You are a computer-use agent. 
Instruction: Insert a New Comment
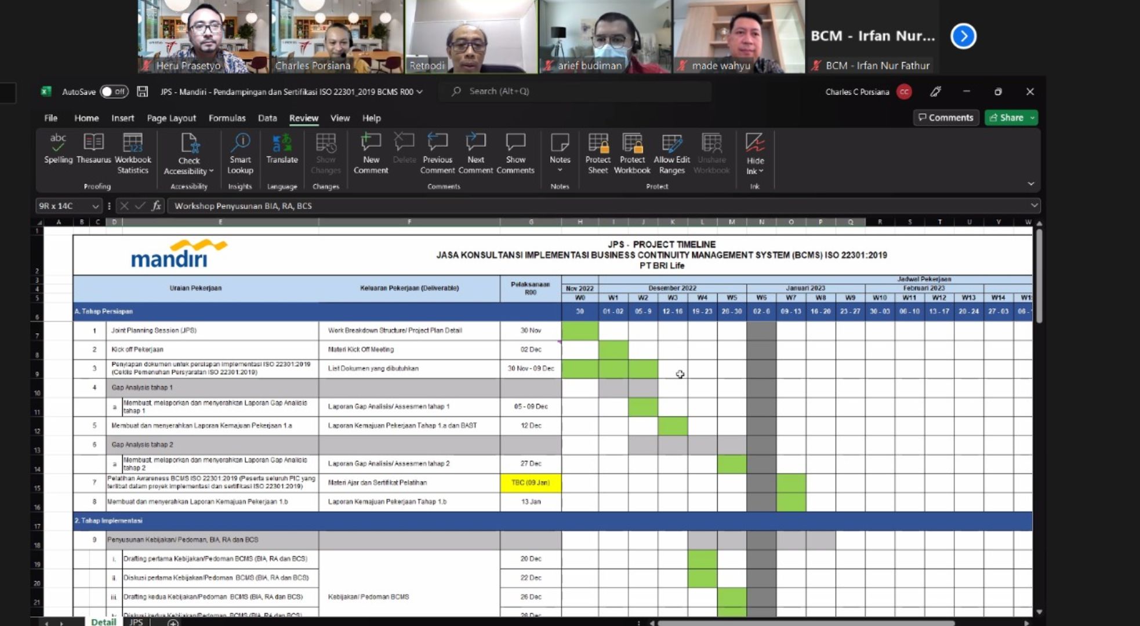pos(371,154)
